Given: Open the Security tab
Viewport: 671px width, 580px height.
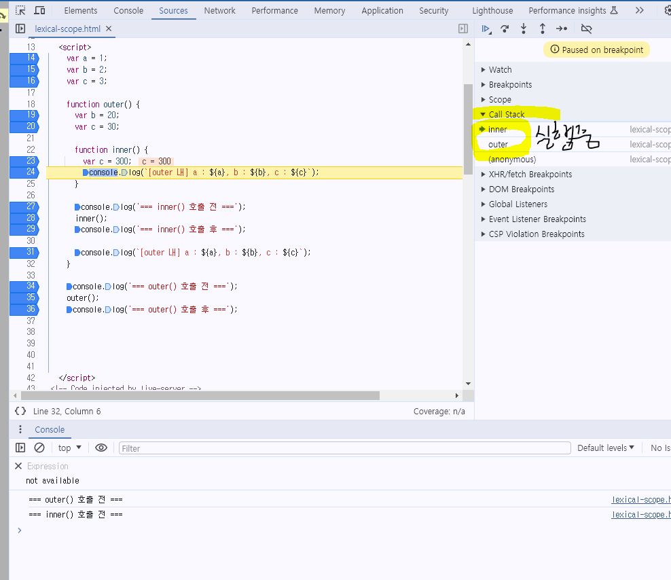Looking at the screenshot, I should pyautogui.click(x=433, y=10).
